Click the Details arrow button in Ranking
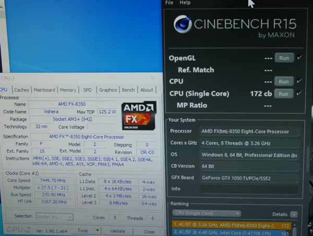 (294, 215)
